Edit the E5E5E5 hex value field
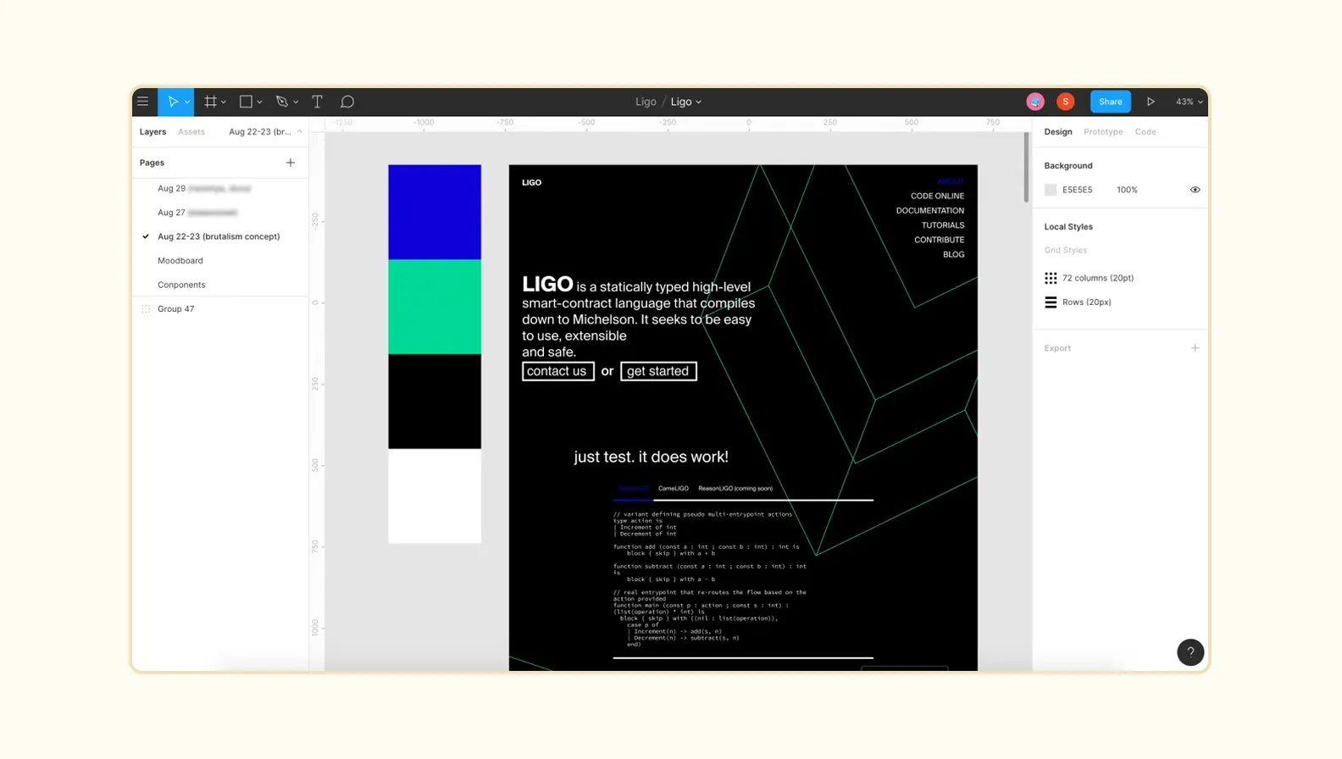This screenshot has height=759, width=1342. [1078, 190]
